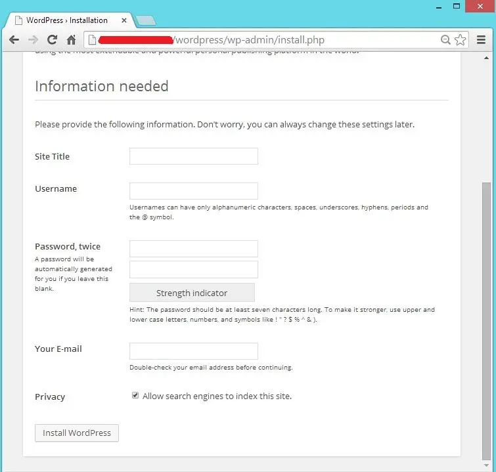Focus the Username input field

[x=194, y=191]
